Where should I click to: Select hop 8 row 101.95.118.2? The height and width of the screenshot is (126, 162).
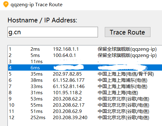tap(85, 93)
